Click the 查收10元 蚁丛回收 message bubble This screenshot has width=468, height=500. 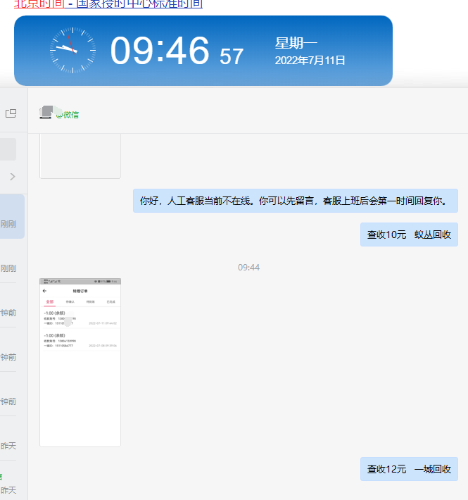(x=409, y=235)
